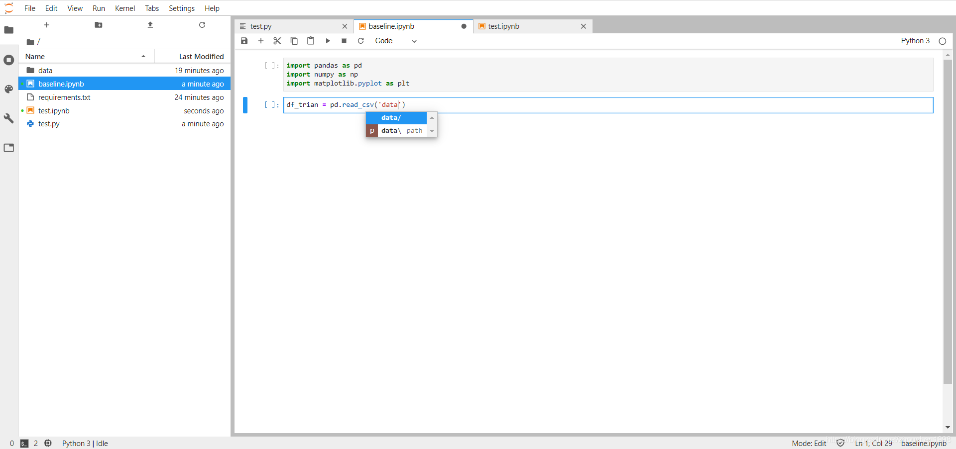956x449 pixels.
Task: Click Ln 1, Col 29 cursor position
Action: point(874,444)
